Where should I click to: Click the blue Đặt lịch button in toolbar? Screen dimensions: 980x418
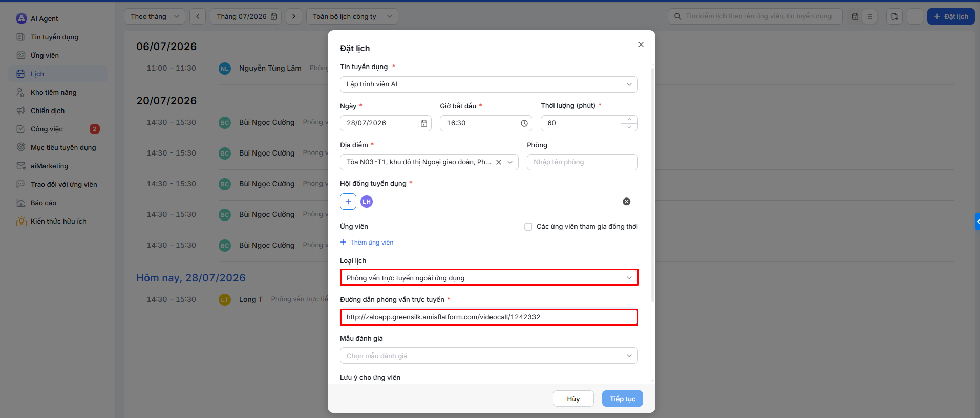point(951,16)
